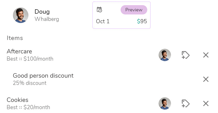Viewport: 218px width, 113px height.
Task: Click the Items section heading
Action: [15, 38]
